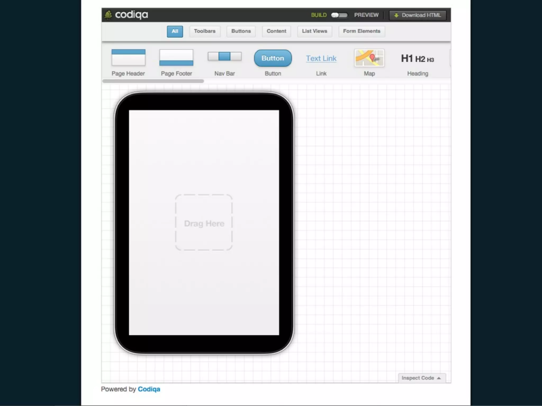Switch to PREVIEW mode label

pos(366,15)
